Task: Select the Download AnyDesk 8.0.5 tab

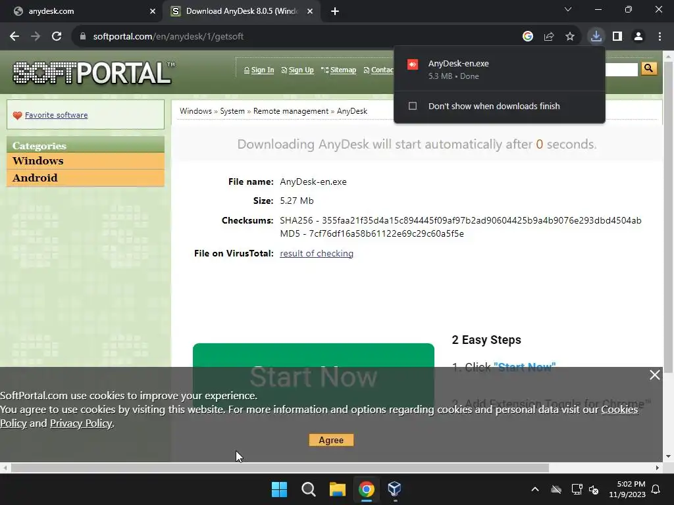Action: tap(242, 11)
